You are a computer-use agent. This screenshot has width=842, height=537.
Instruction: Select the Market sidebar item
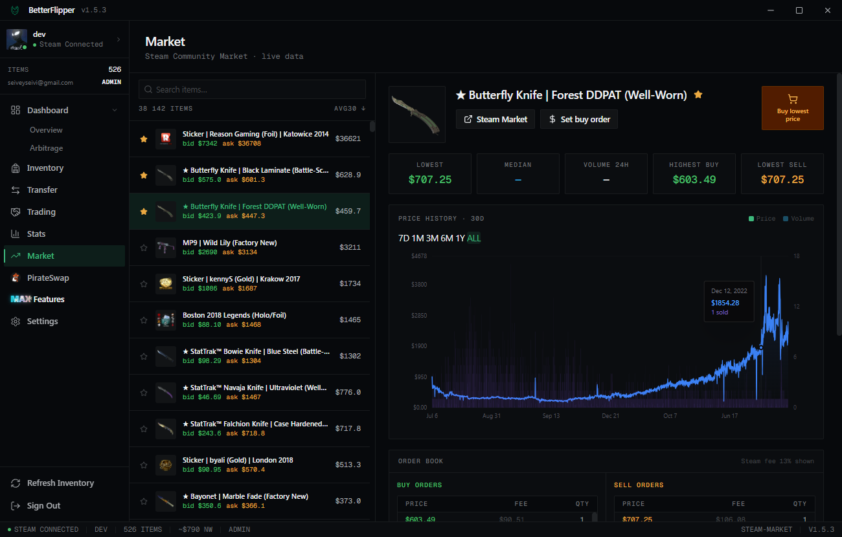point(64,256)
